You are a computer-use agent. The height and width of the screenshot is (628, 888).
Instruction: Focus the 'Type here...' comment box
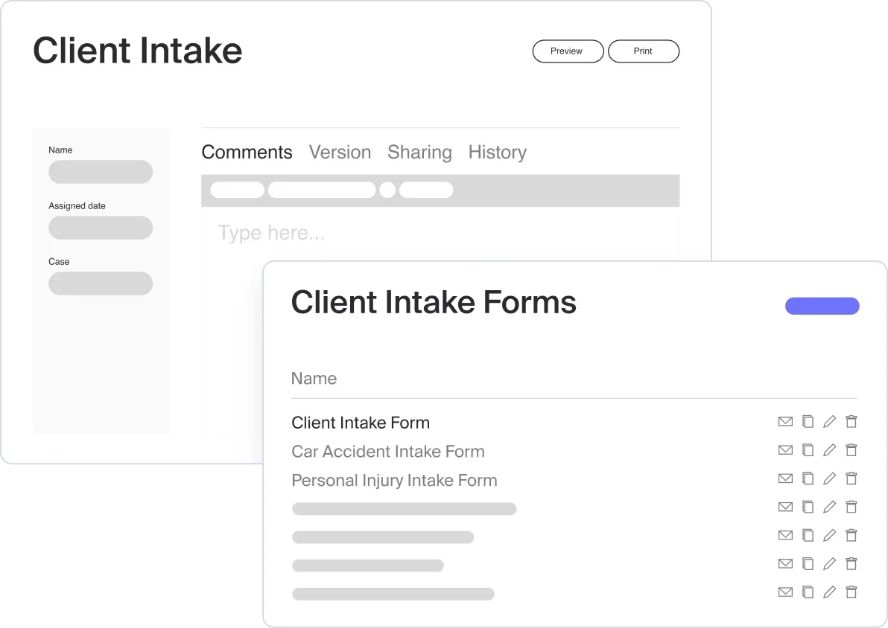point(440,234)
